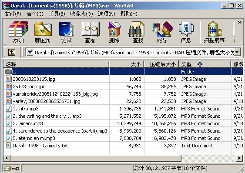Launch the Wizard (向导) toolbar icon

[162, 29]
